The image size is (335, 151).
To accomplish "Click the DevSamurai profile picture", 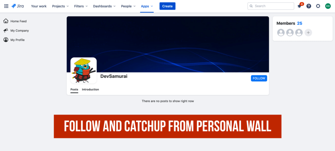I will tap(83, 70).
